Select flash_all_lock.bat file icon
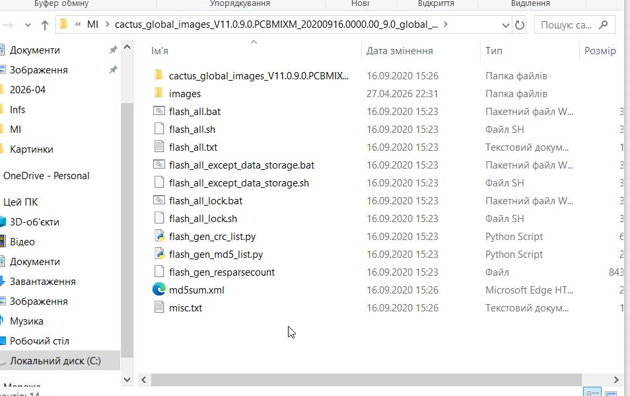Image resolution: width=630 pixels, height=396 pixels. pyautogui.click(x=159, y=200)
